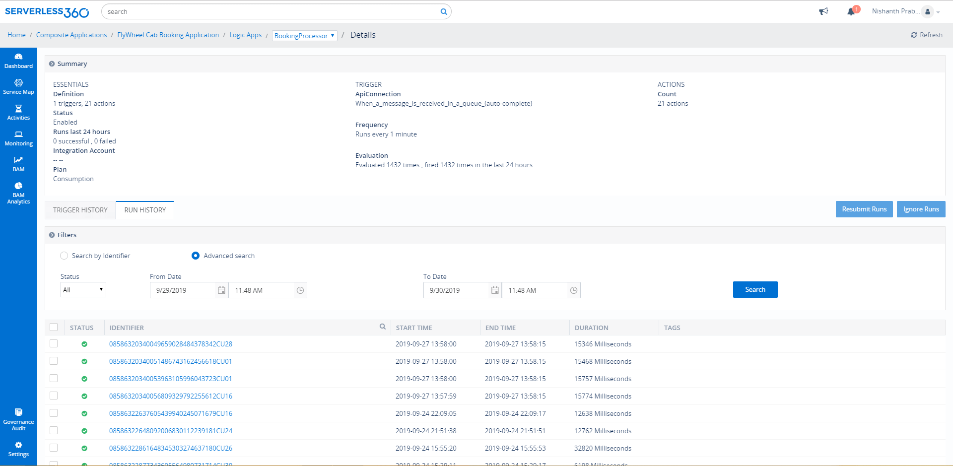Screen dimensions: 953x466
Task: Sort by End Time column header
Action: (500, 328)
